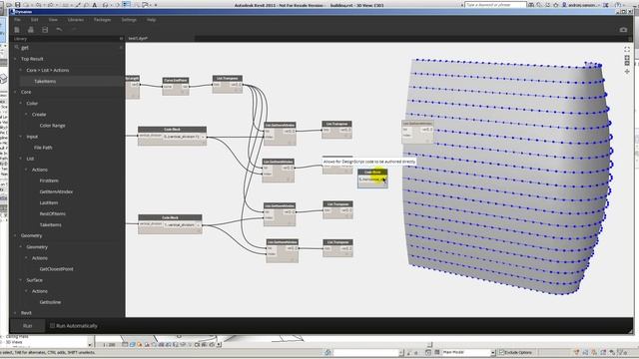Collapse the List subcategory
639x359 pixels.
click(x=21, y=159)
